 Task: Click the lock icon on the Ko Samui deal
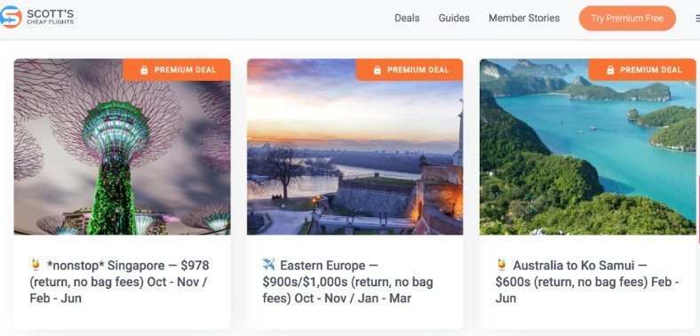point(610,70)
